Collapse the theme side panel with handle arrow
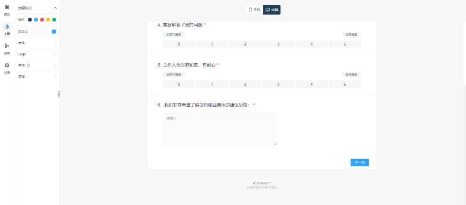Image resolution: width=466 pixels, height=205 pixels. click(x=59, y=94)
